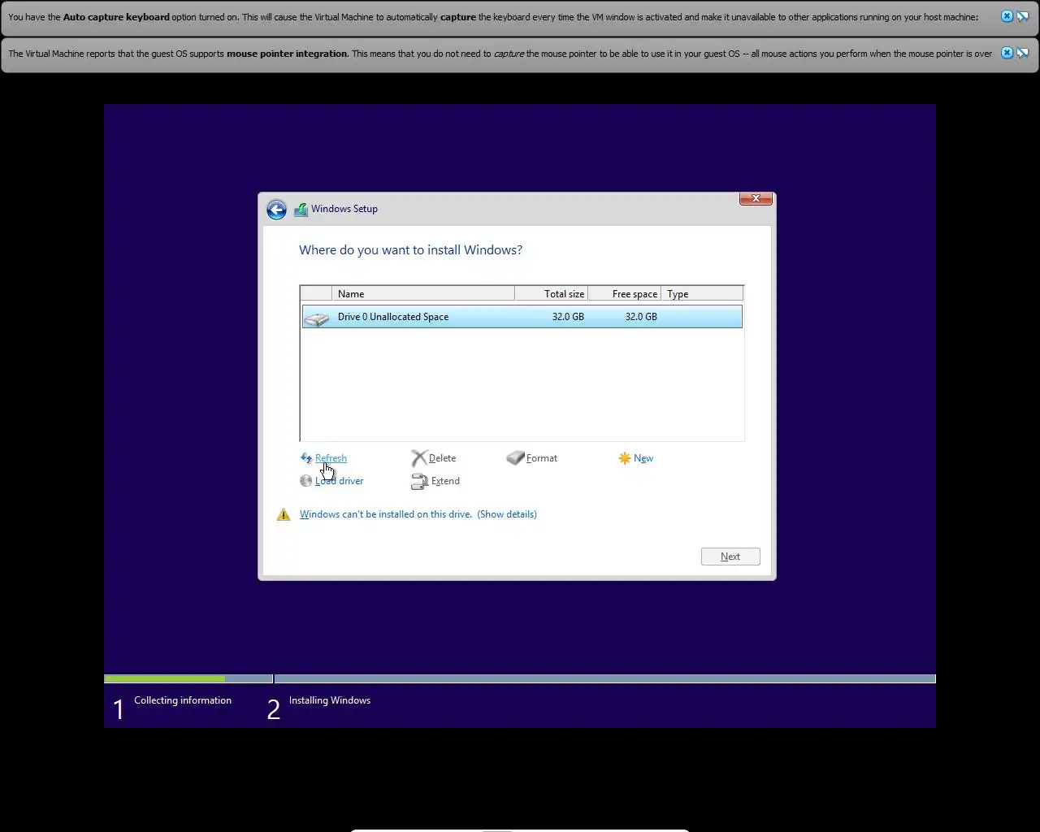
Task: Dismiss the mouse pointer integration notification
Action: click(x=1007, y=53)
